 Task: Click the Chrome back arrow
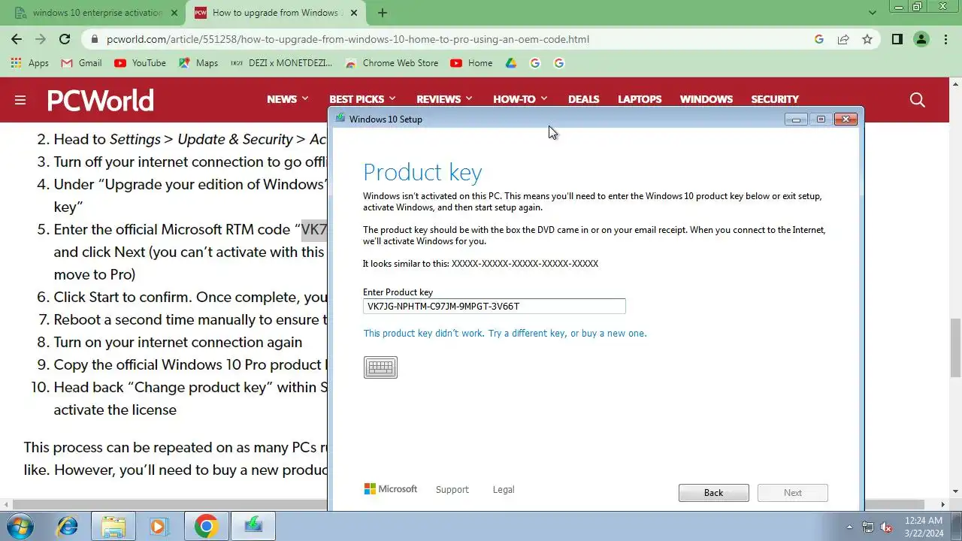pos(17,39)
